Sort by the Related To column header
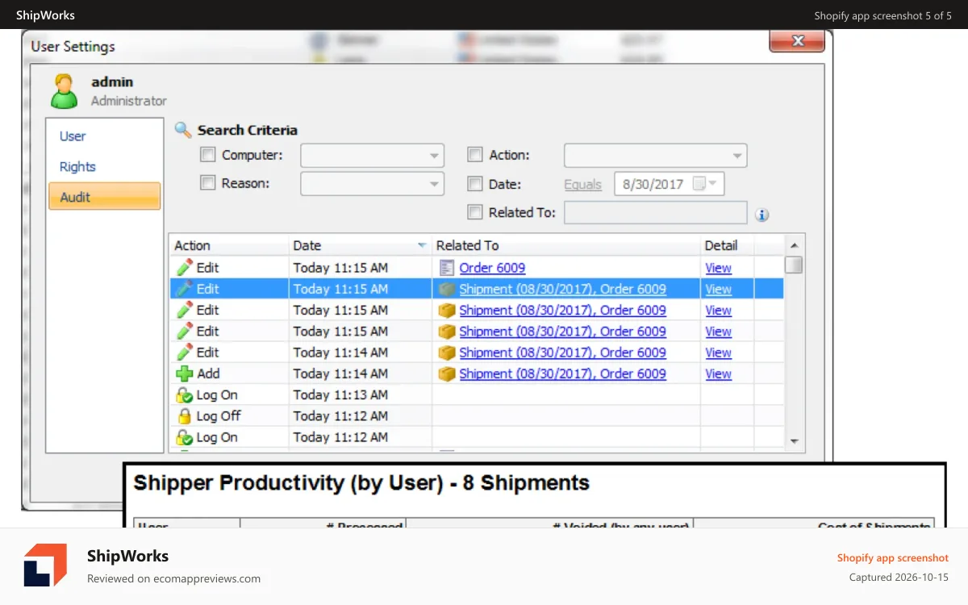Screen dimensions: 968x605 pyautogui.click(x=566, y=245)
